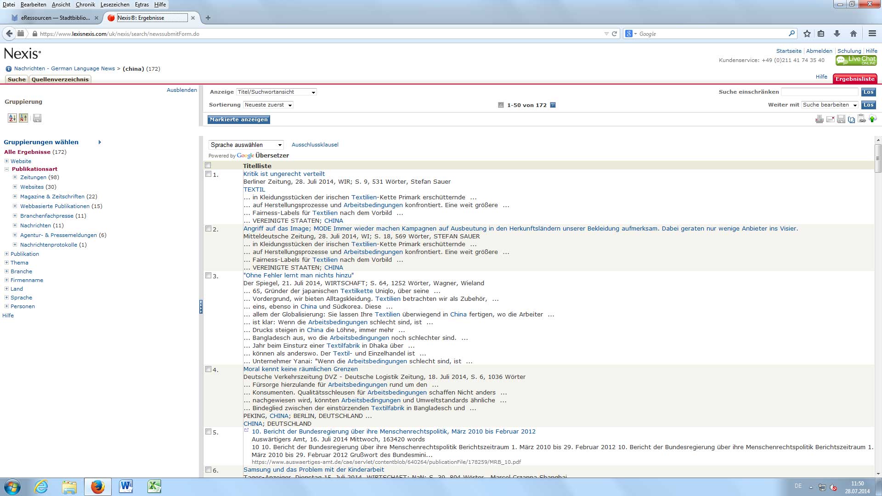The width and height of the screenshot is (882, 496).
Task: Click the book icon in results toolbar
Action: click(851, 119)
